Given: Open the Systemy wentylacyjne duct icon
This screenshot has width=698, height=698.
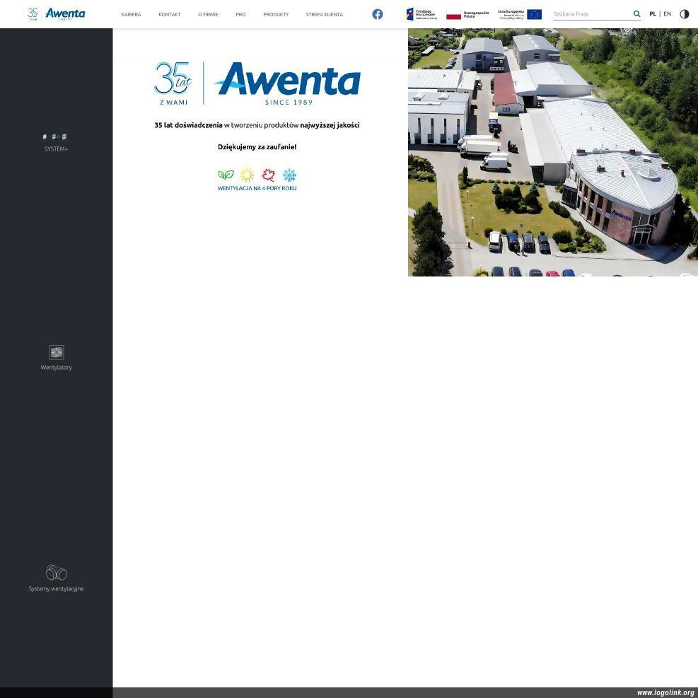Looking at the screenshot, I should point(57,572).
